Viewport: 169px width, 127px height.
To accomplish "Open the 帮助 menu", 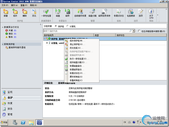I will pyautogui.click(x=33, y=5).
